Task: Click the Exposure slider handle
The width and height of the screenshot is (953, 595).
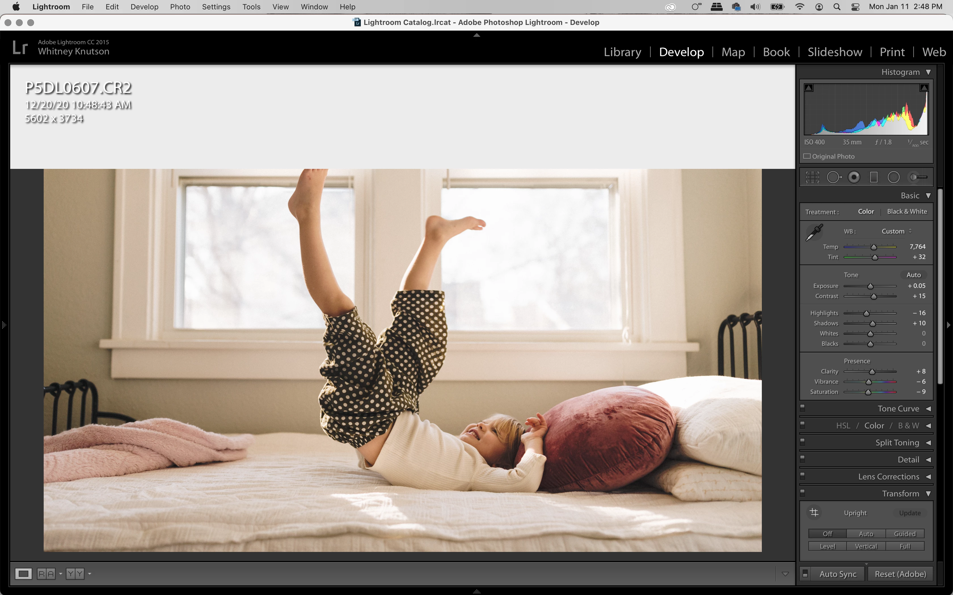Action: (x=870, y=286)
